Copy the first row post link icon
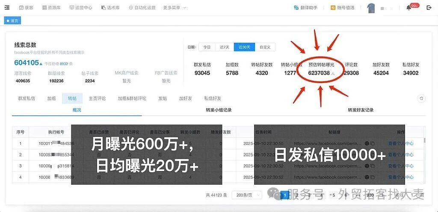The image size is (438, 212). click(373, 143)
